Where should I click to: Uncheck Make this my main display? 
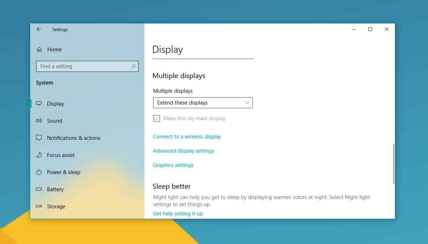[x=157, y=118]
